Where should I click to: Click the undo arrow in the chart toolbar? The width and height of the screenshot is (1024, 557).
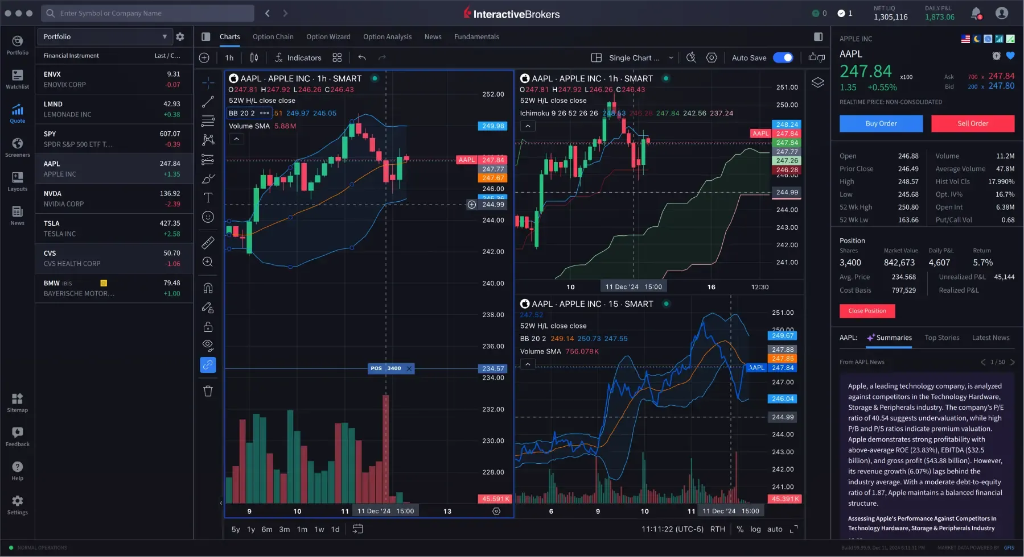(361, 57)
